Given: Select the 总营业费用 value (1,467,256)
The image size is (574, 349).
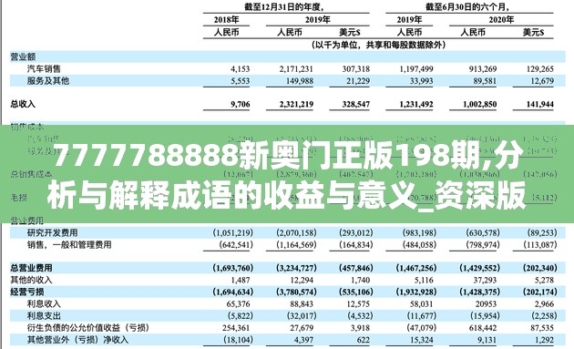Looking at the screenshot, I should tap(416, 268).
